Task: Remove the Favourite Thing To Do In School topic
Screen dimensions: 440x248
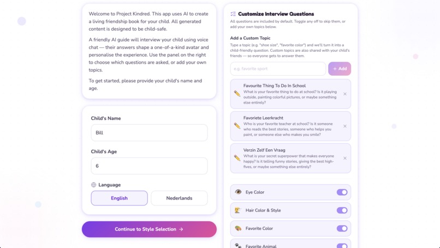Action: 345,94
